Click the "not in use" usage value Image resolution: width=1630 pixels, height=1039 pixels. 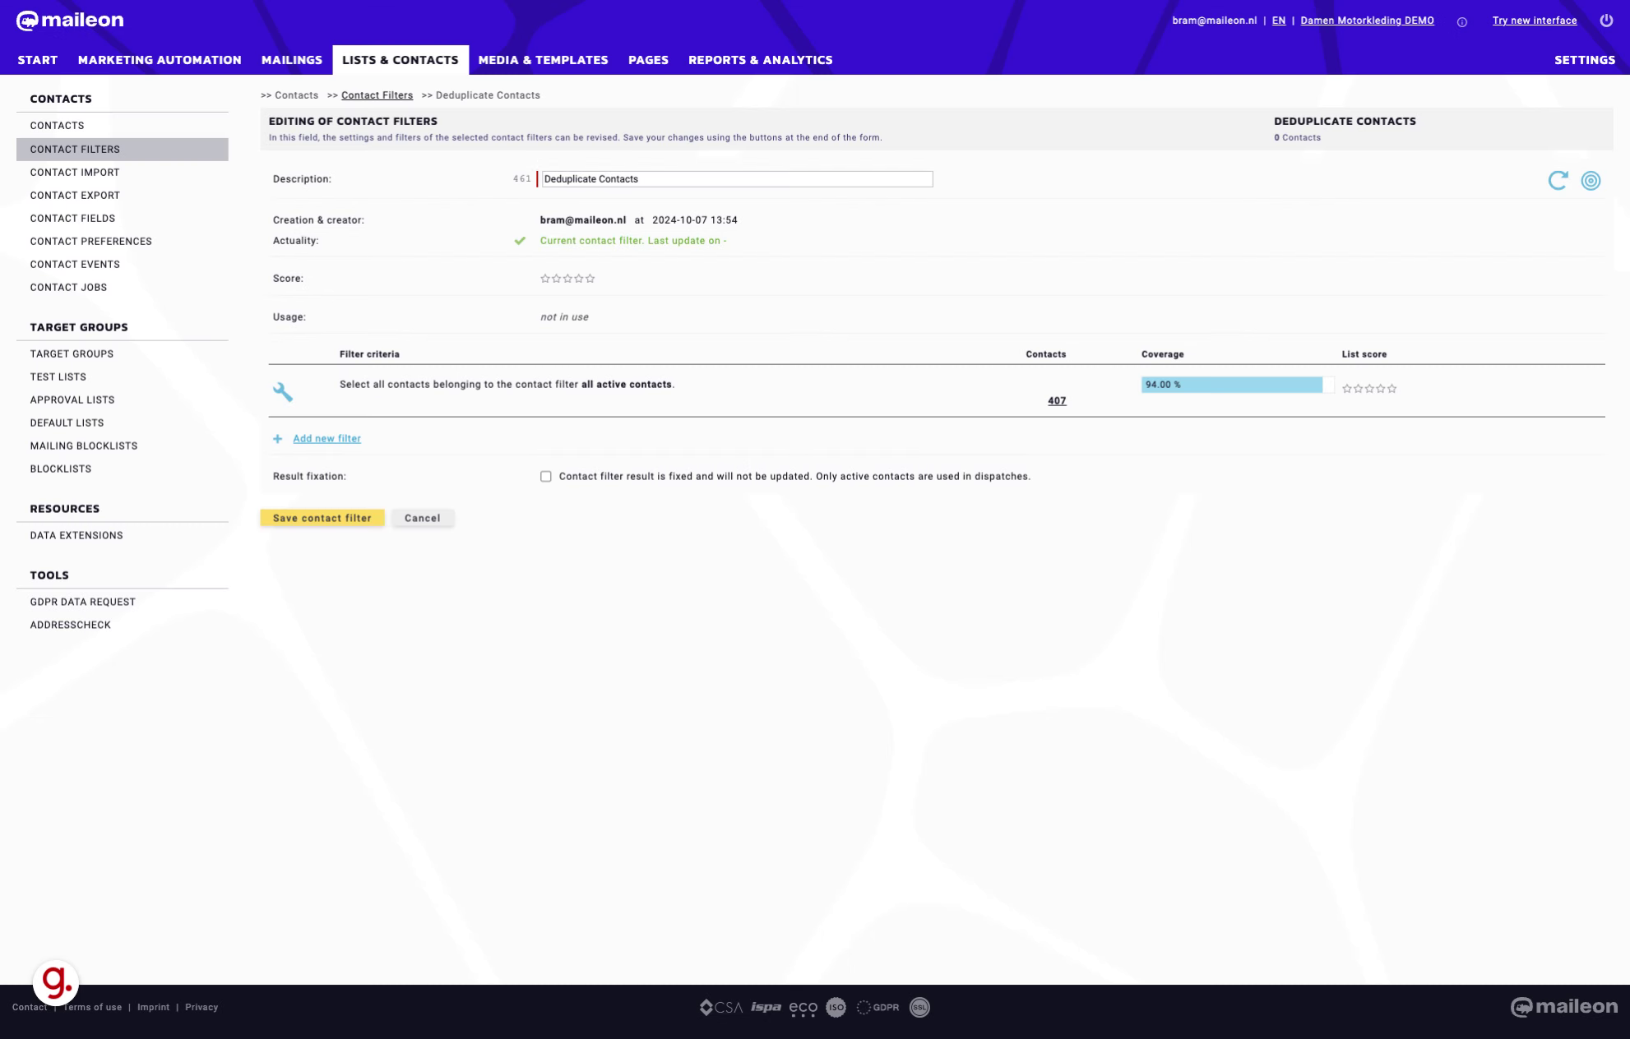pyautogui.click(x=564, y=317)
